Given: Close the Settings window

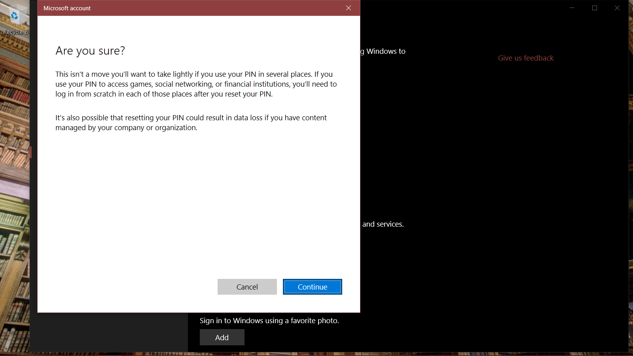Looking at the screenshot, I should coord(617,8).
